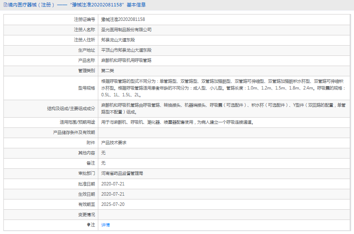Click the 郏县龙山大道东段 registrant address value
The image size is (354, 234).
(118, 40)
